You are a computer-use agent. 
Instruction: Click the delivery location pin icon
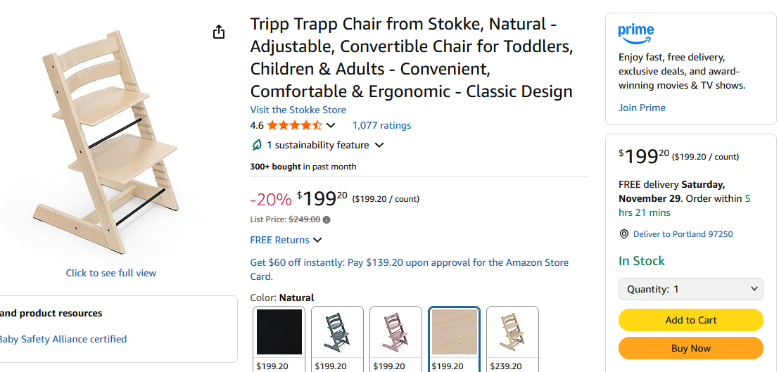pos(623,234)
